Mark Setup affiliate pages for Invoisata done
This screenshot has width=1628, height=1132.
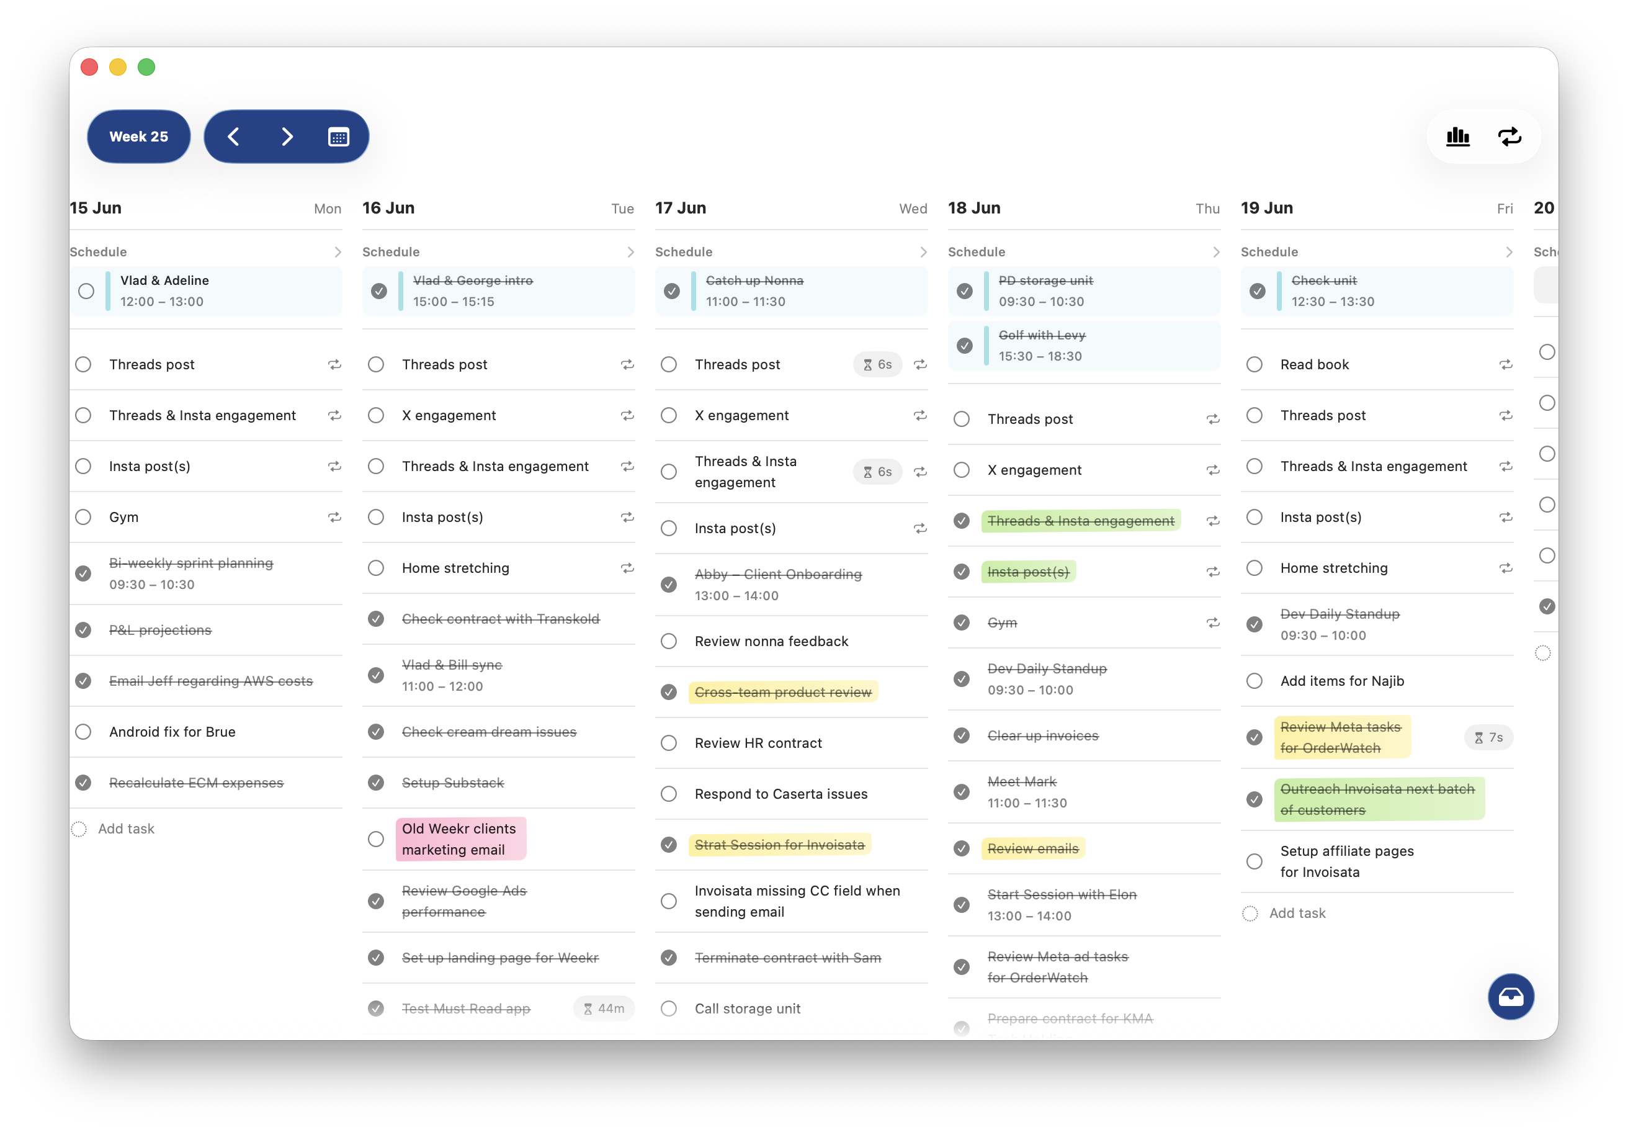[x=1255, y=861]
